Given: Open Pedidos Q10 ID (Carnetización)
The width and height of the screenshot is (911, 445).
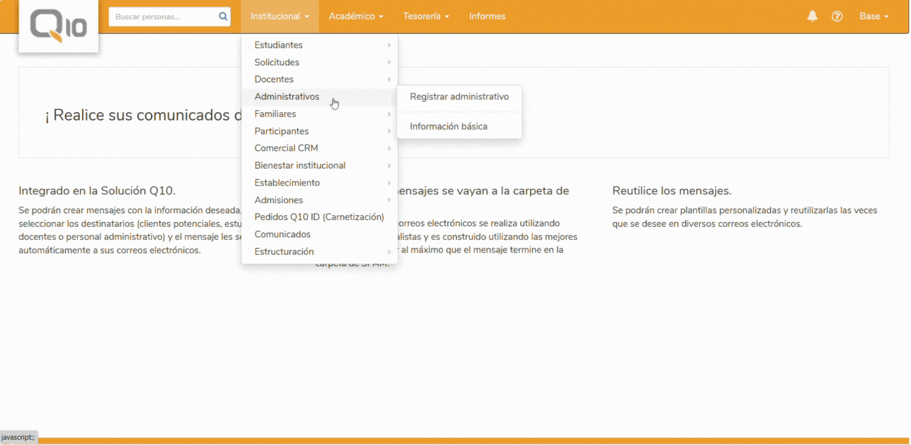Looking at the screenshot, I should click(319, 217).
